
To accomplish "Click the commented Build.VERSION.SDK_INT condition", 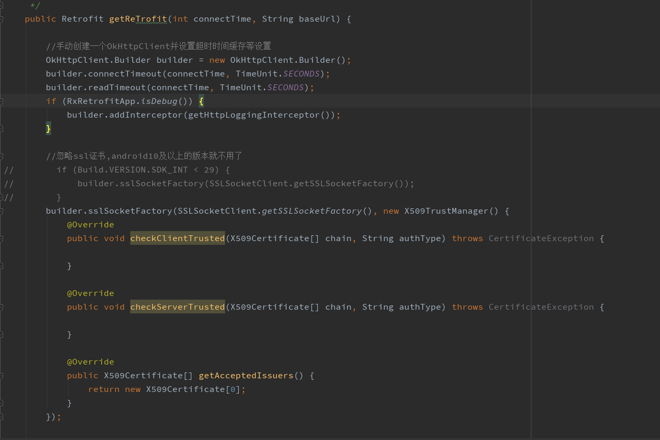I will click(x=143, y=170).
